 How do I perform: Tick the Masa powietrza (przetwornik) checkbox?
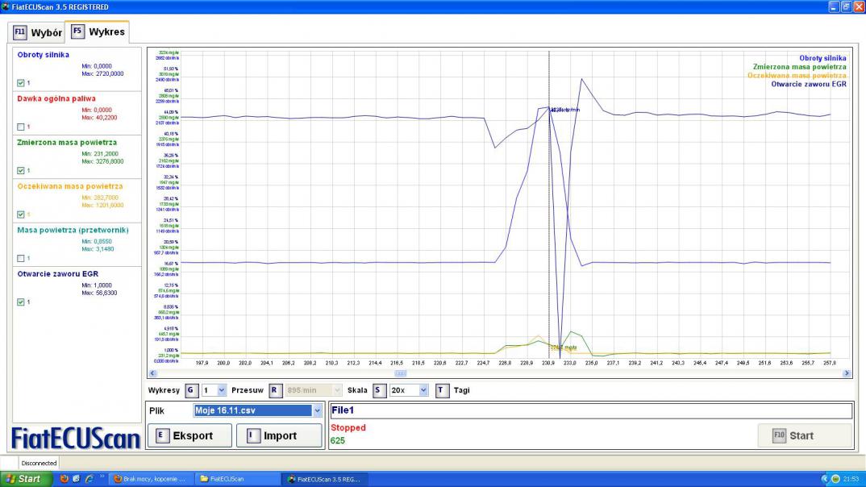pos(21,258)
